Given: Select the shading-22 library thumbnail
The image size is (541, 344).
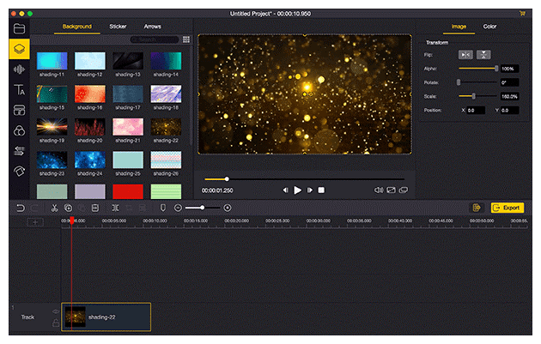Looking at the screenshot, I should [x=166, y=127].
